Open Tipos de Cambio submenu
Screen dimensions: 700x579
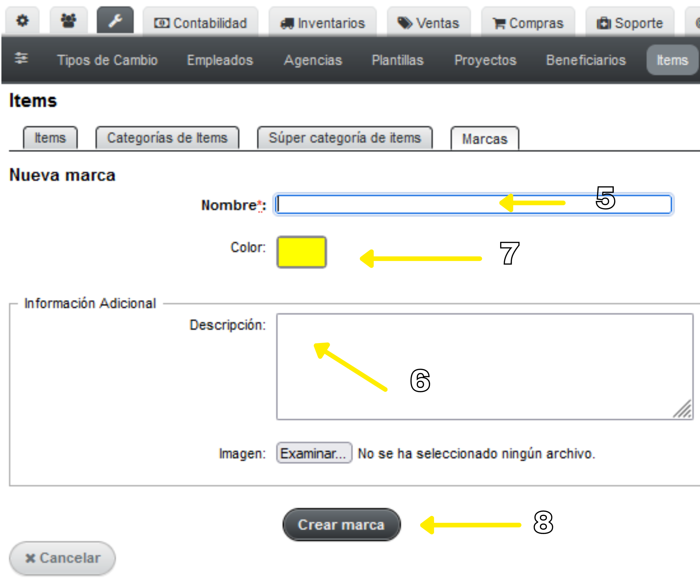click(x=107, y=60)
